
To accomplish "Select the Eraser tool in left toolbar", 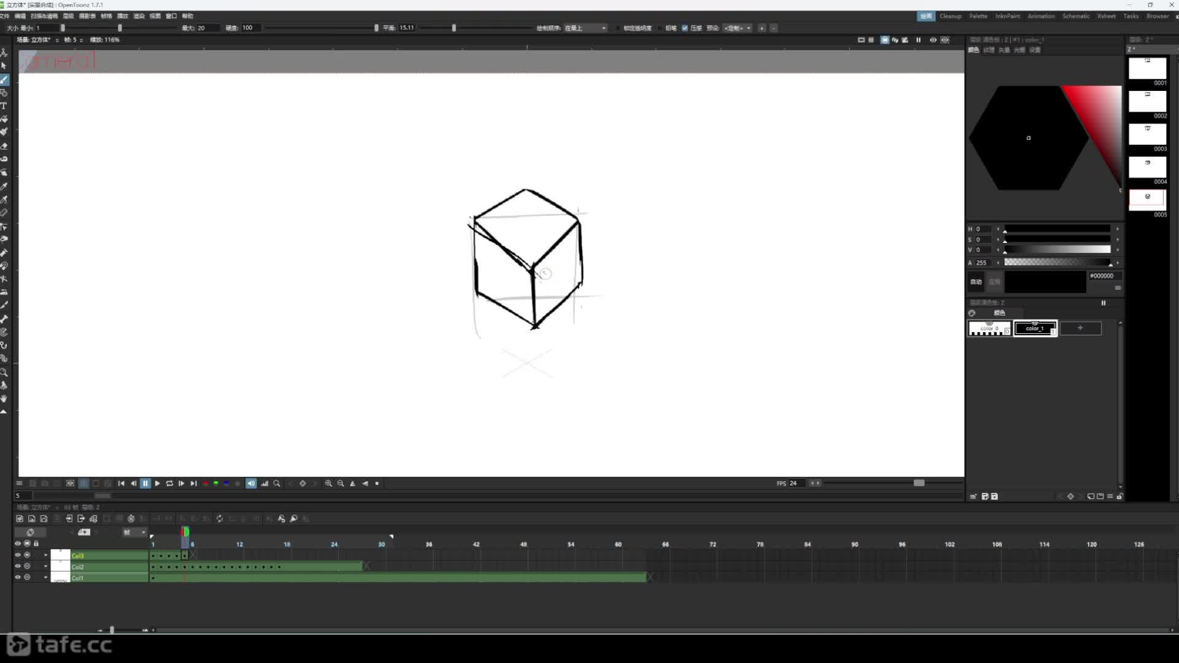I will pyautogui.click(x=4, y=145).
